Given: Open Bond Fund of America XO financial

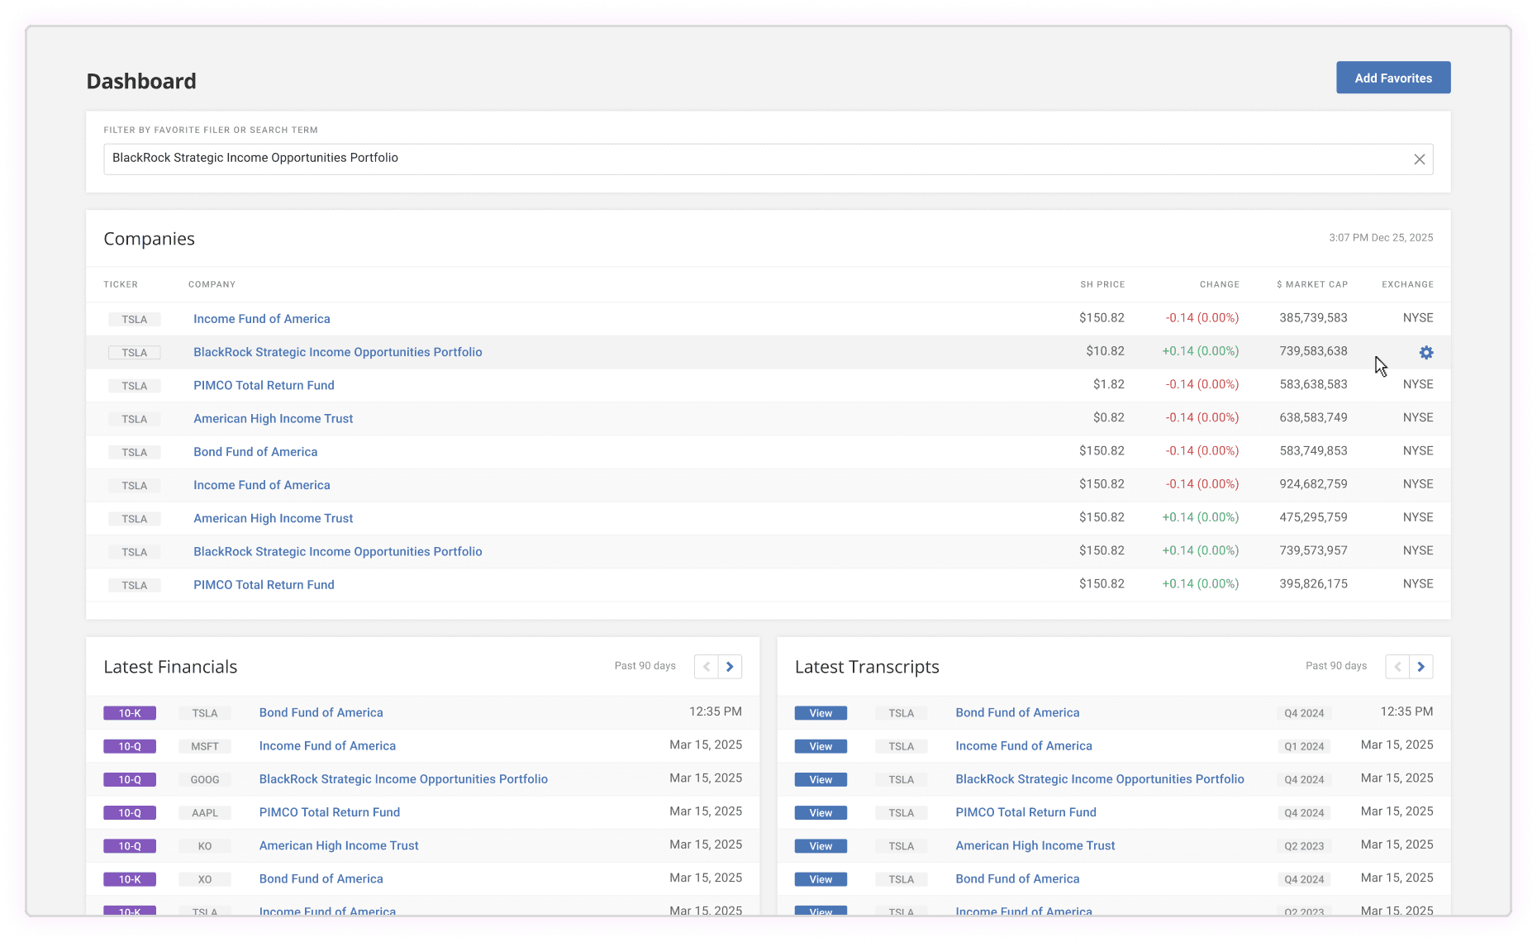Looking at the screenshot, I should [x=321, y=878].
